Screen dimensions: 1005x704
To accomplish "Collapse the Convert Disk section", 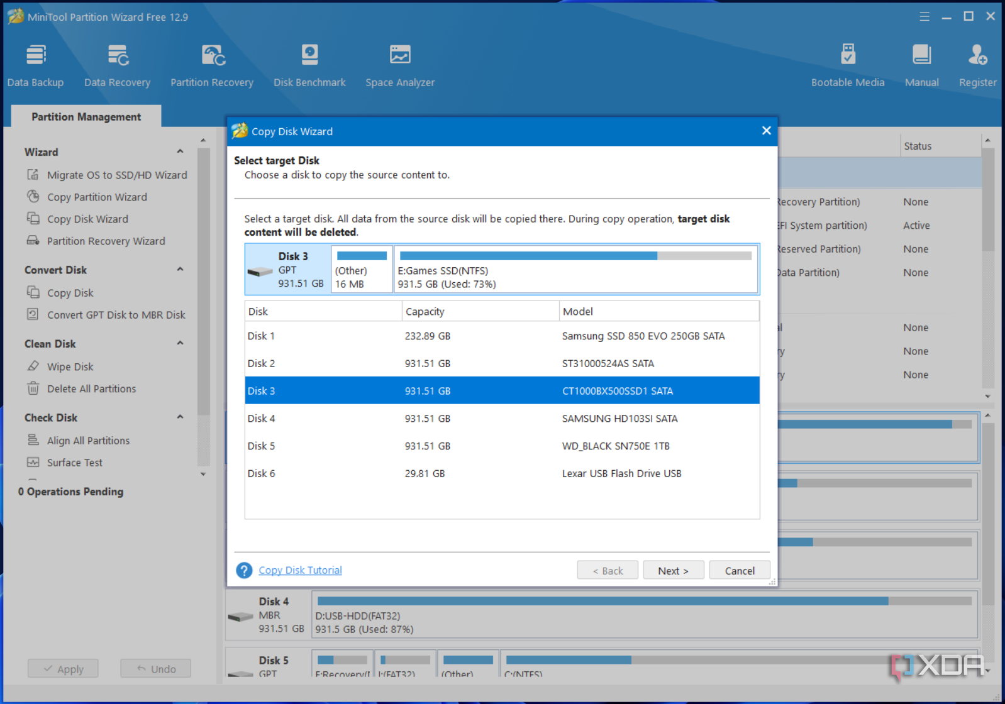I will click(x=180, y=270).
